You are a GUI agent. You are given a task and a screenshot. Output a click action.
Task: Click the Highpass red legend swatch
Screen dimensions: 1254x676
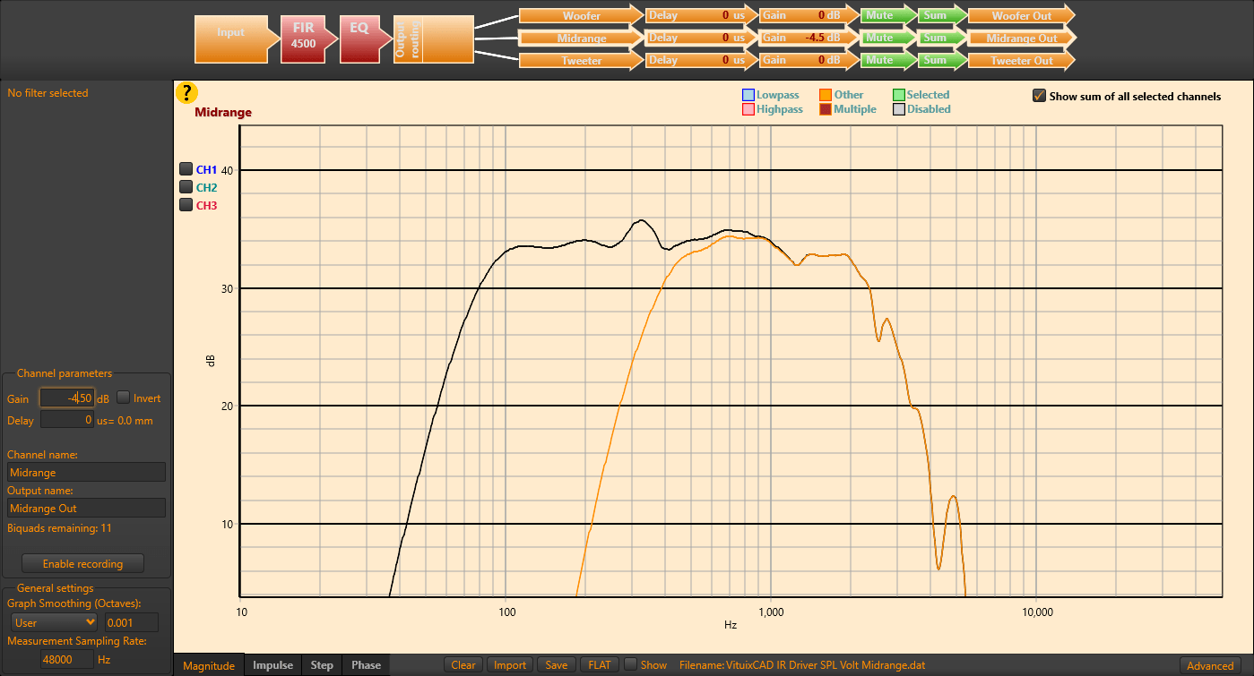pyautogui.click(x=748, y=109)
